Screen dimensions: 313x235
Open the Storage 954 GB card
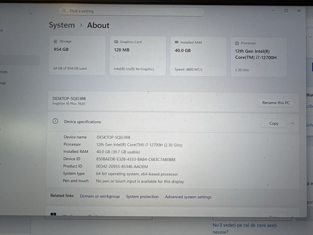pos(77,55)
